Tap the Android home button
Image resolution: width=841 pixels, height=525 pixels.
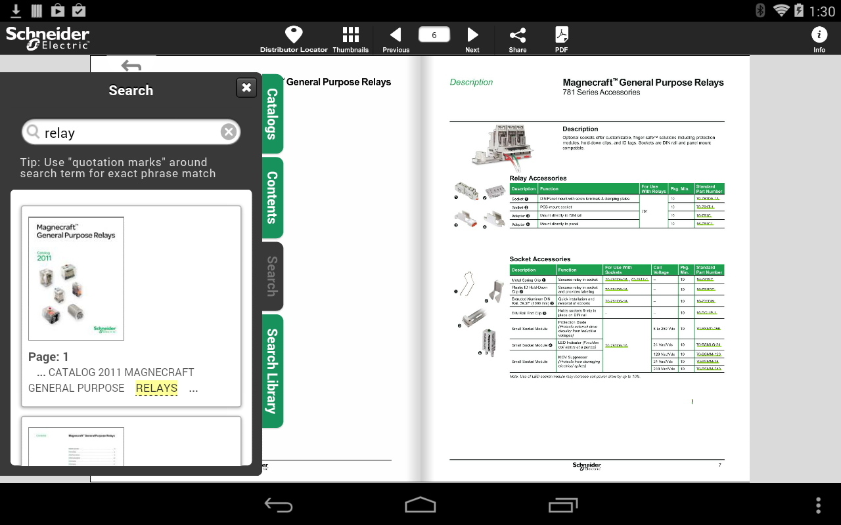420,505
